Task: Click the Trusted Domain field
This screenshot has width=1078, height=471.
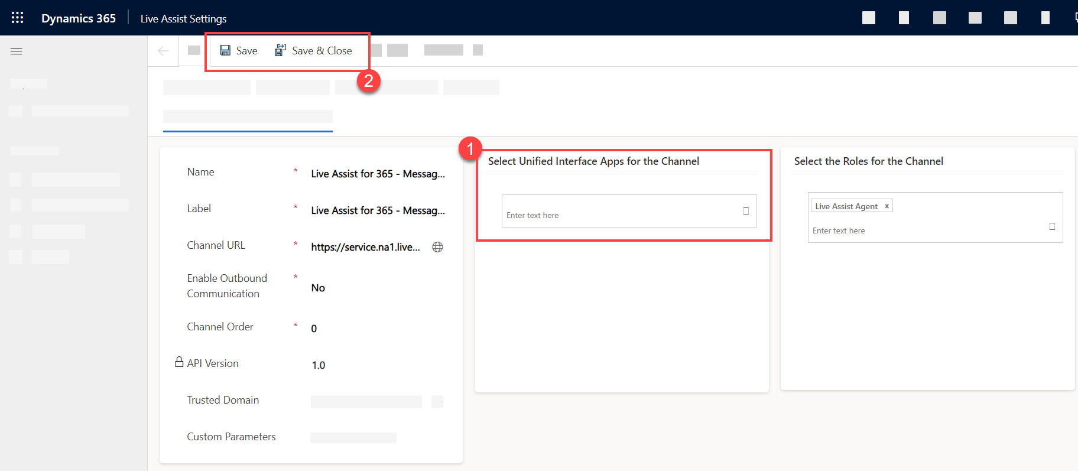Action: pyautogui.click(x=366, y=402)
